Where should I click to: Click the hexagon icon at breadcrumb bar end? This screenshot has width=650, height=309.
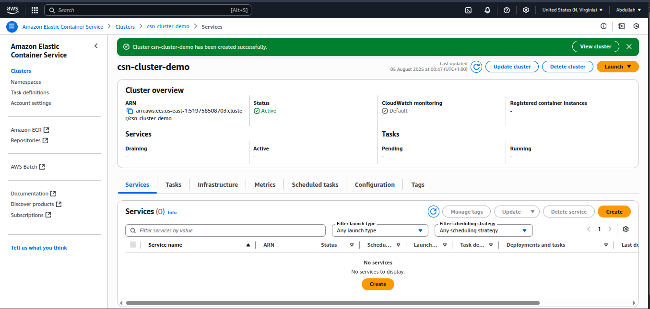636,26
